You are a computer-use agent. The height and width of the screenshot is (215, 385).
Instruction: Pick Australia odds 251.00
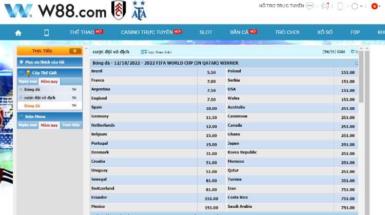[348, 108]
